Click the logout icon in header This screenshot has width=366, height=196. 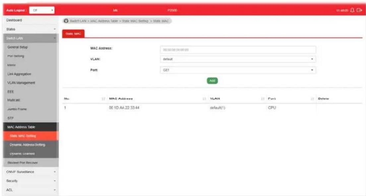359,10
